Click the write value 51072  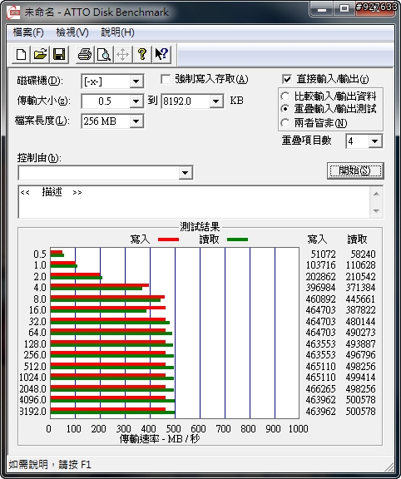pyautogui.click(x=323, y=254)
